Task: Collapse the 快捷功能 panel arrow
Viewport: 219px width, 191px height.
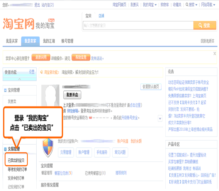Action: tap(20, 79)
